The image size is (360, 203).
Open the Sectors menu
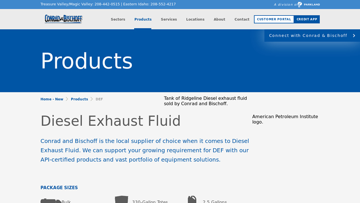pos(118,19)
